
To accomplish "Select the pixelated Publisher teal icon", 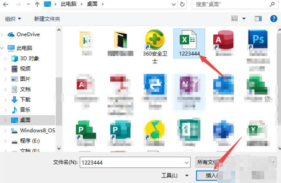I will [189, 130].
